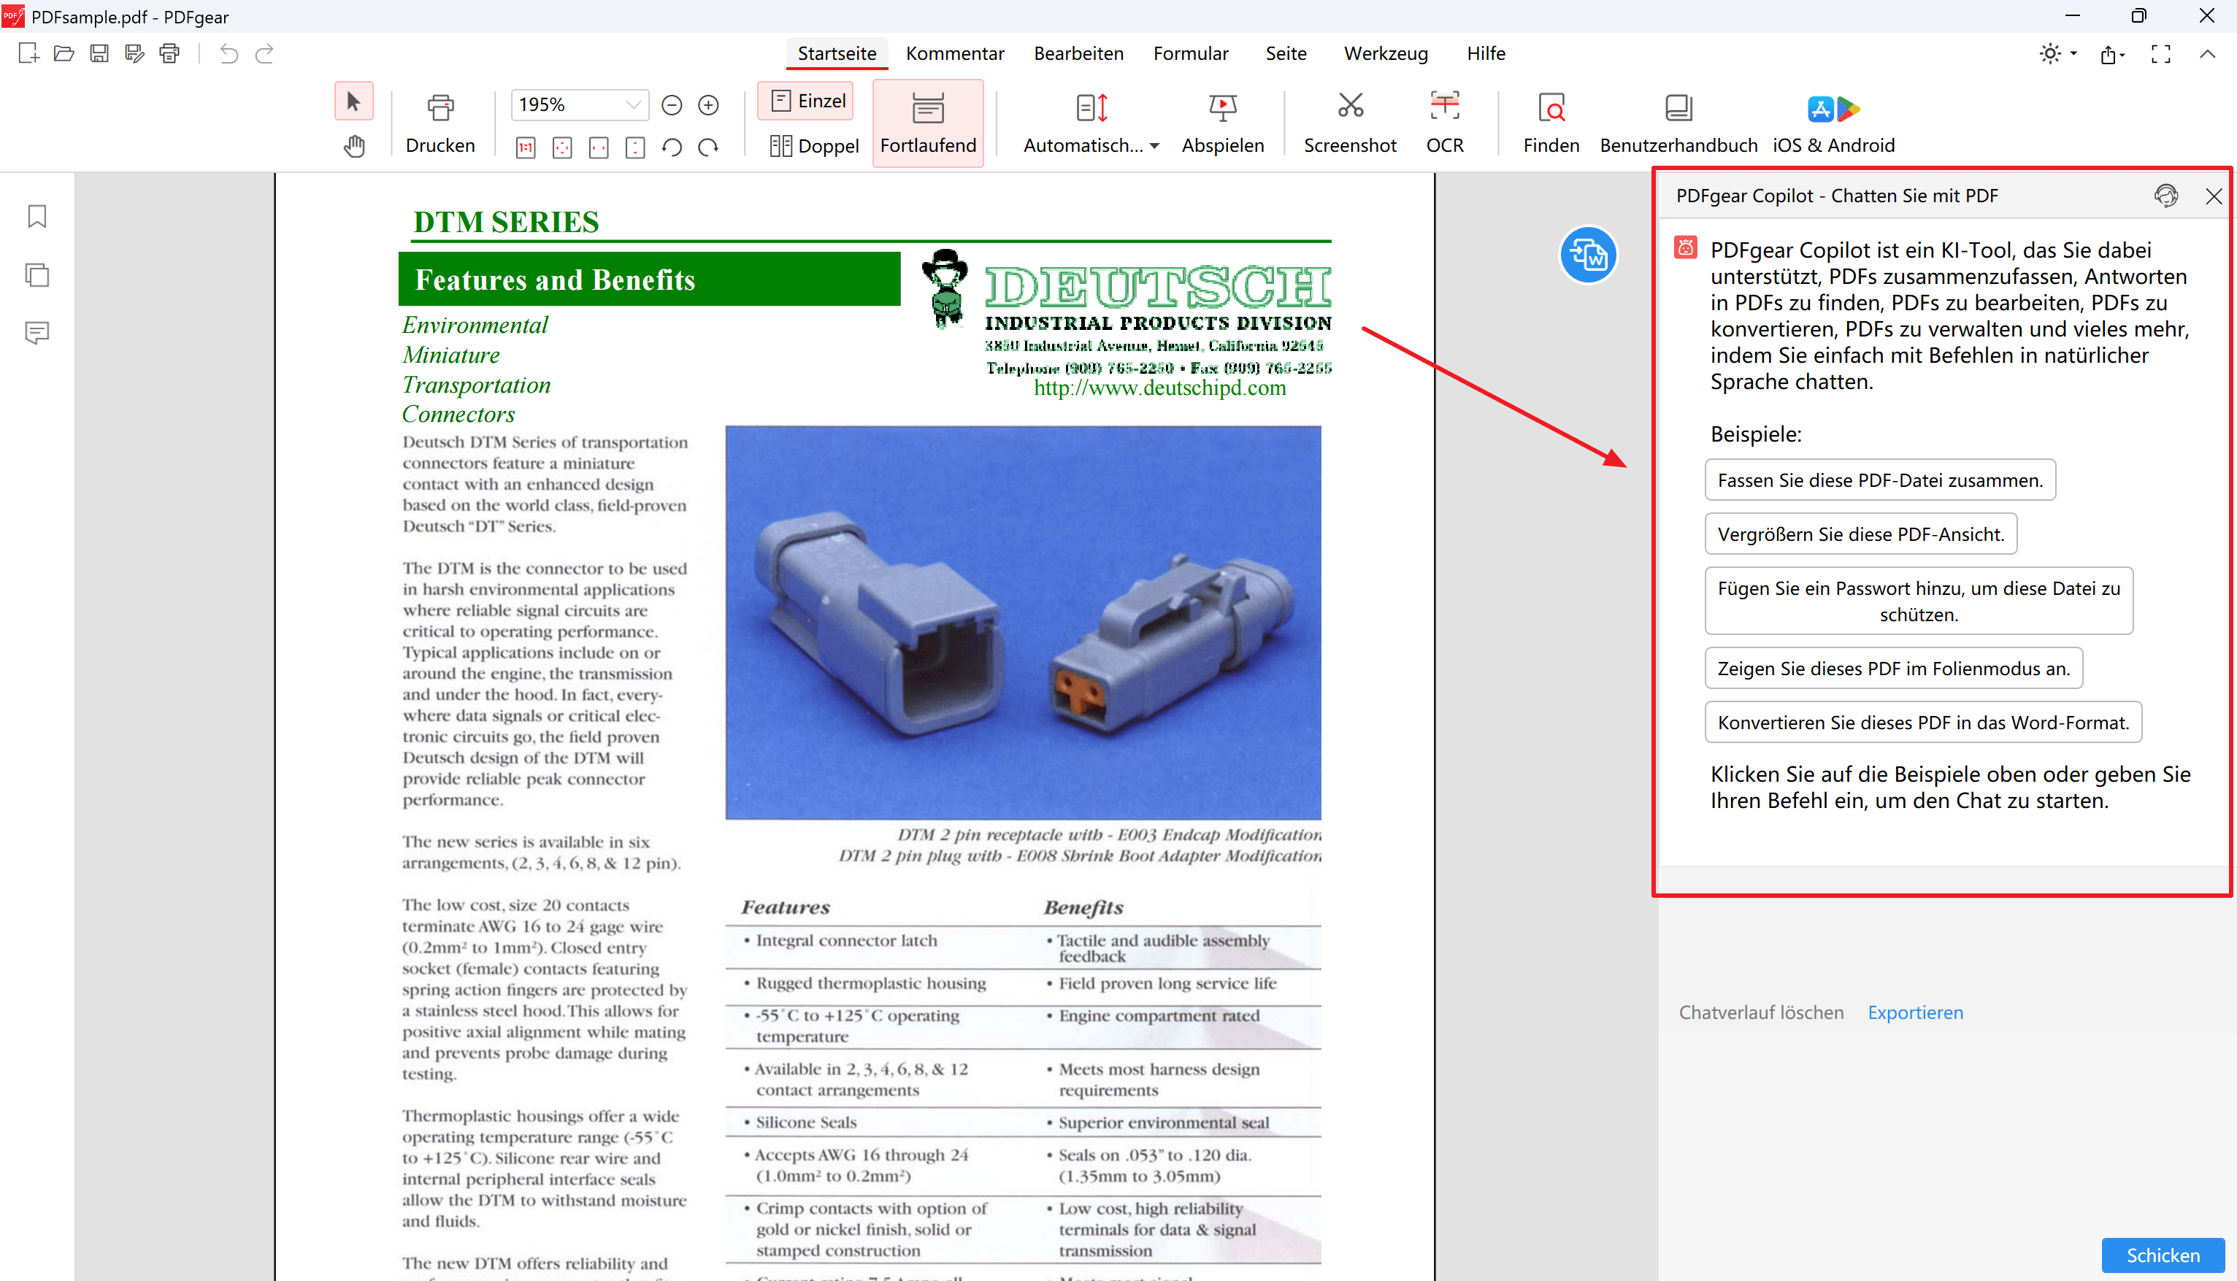Open the Kommentar tab
Image resolution: width=2237 pixels, height=1281 pixels.
(x=955, y=54)
